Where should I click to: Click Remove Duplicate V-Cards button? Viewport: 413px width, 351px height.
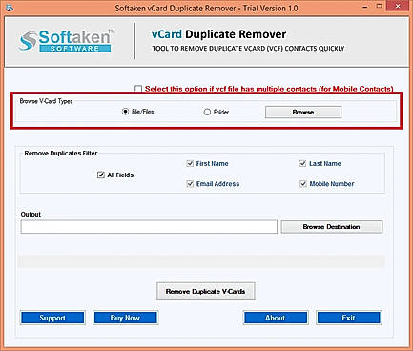click(206, 291)
